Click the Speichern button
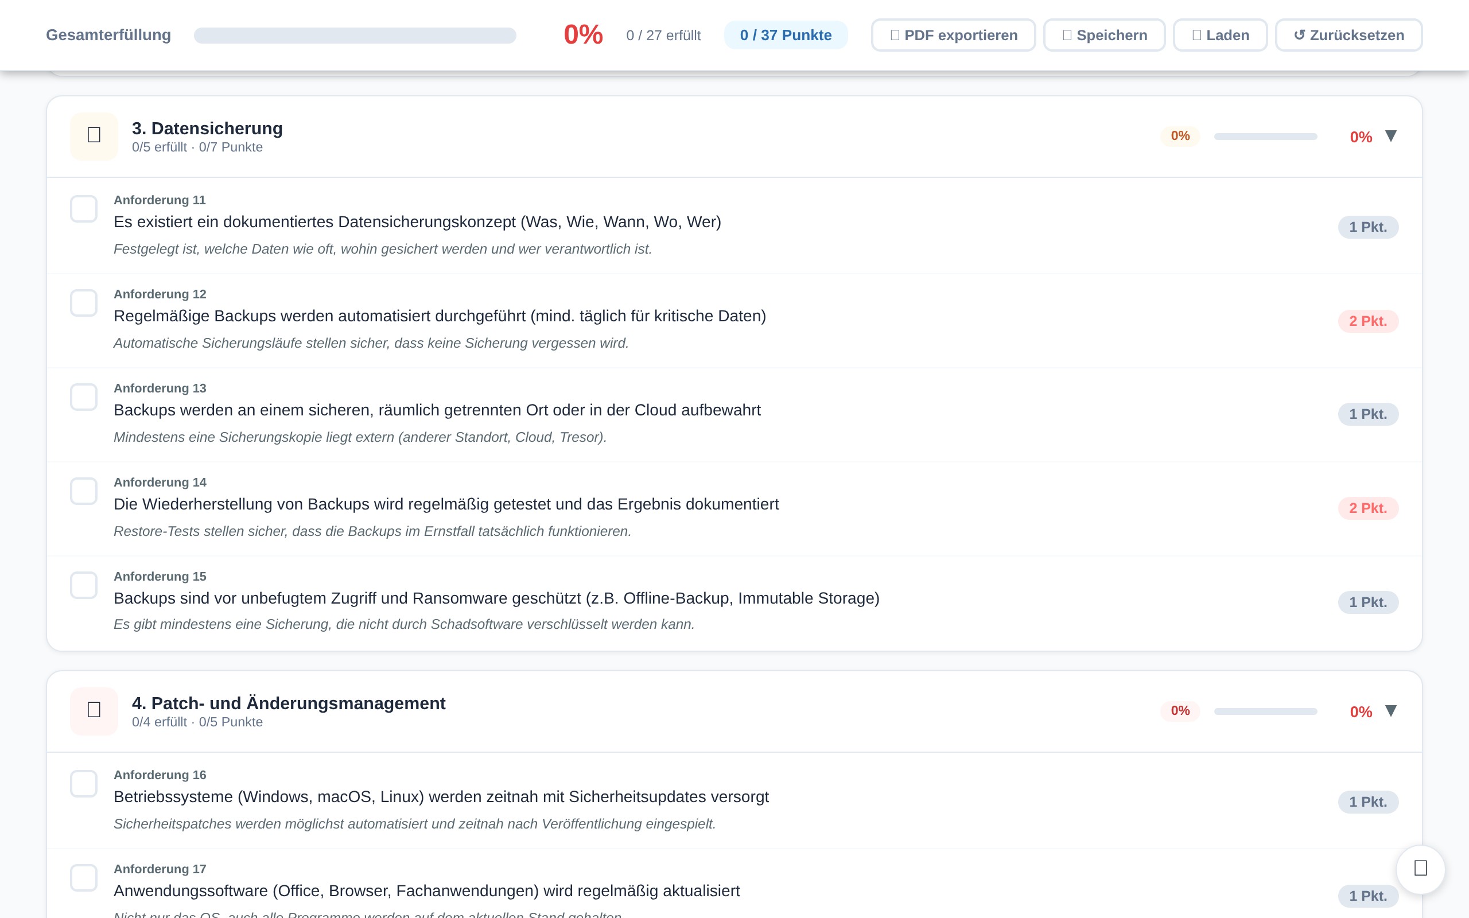The image size is (1469, 918). [1104, 35]
